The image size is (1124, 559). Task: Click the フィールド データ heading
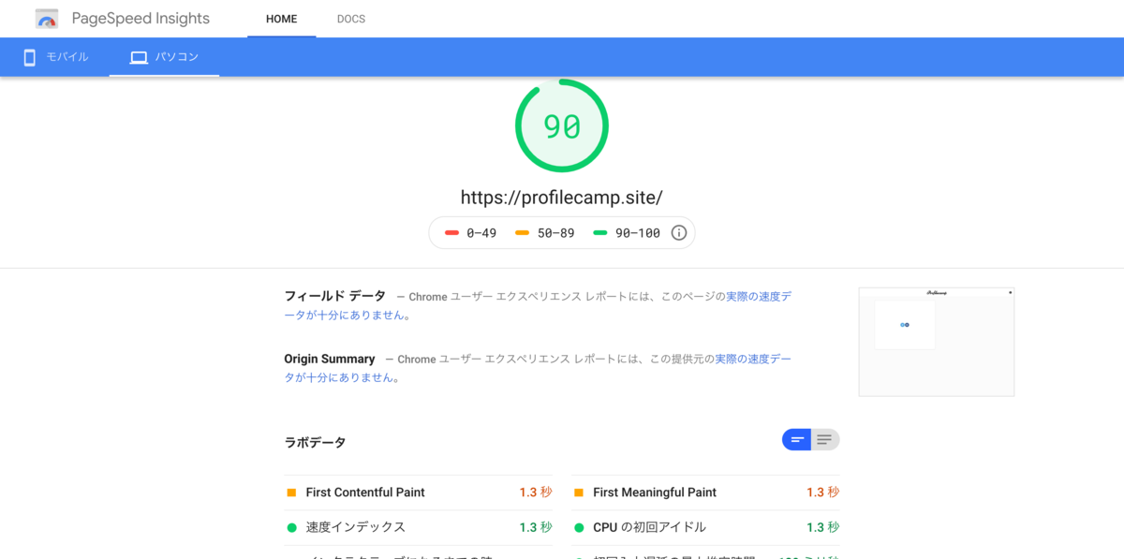334,296
